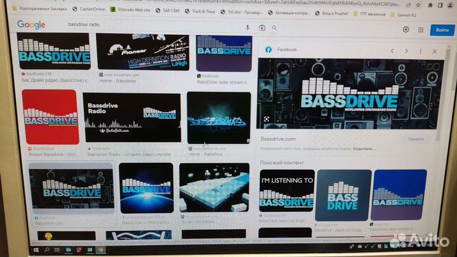Open the red Bassdrive SoundCloud thumbnail
Screen dimensions: 457x257
tap(50, 117)
